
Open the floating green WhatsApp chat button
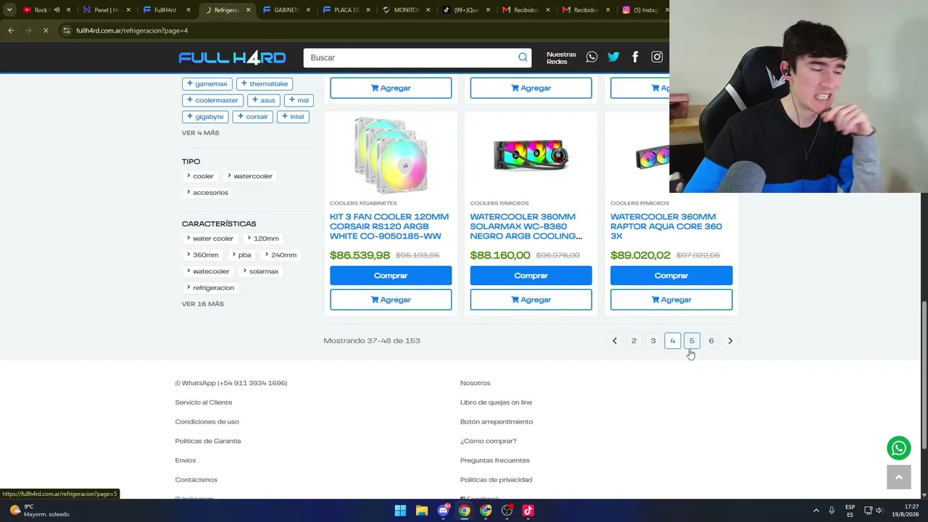(x=899, y=448)
